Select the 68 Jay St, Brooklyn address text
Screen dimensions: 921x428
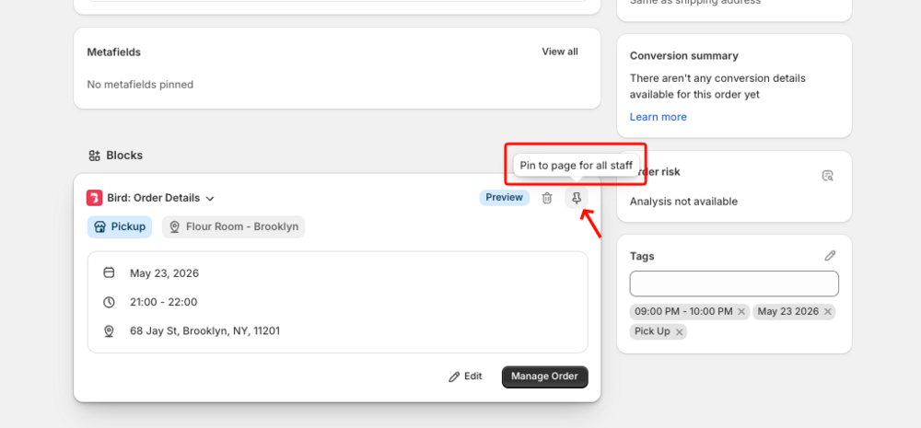coord(205,331)
